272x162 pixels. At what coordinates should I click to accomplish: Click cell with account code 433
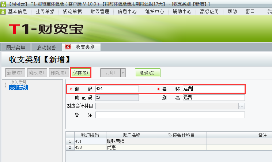[90, 147]
